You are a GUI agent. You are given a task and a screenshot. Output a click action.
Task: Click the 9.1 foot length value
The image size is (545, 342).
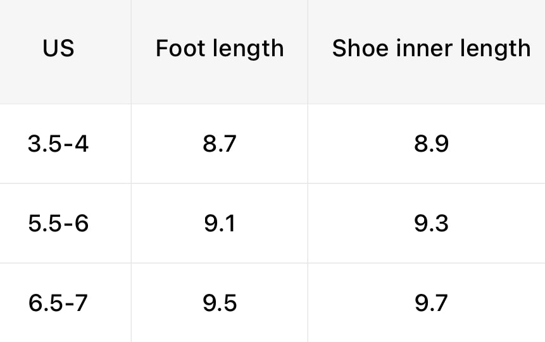click(x=220, y=223)
